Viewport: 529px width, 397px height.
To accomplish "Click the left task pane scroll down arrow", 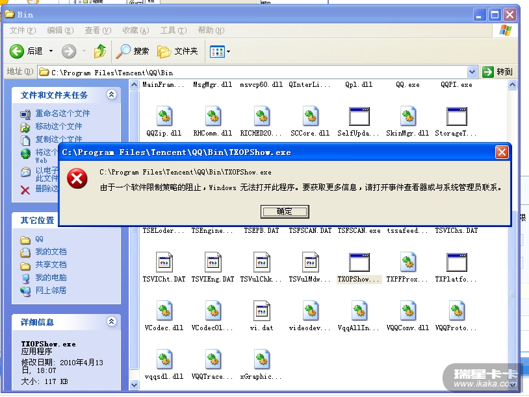I will [x=134, y=385].
